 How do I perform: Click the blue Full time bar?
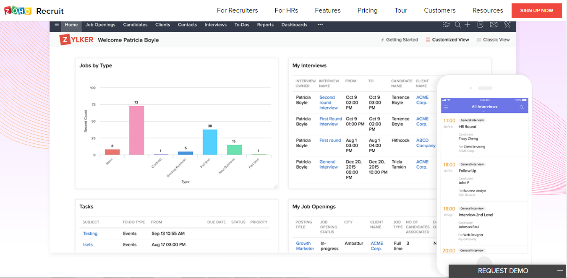coord(210,142)
